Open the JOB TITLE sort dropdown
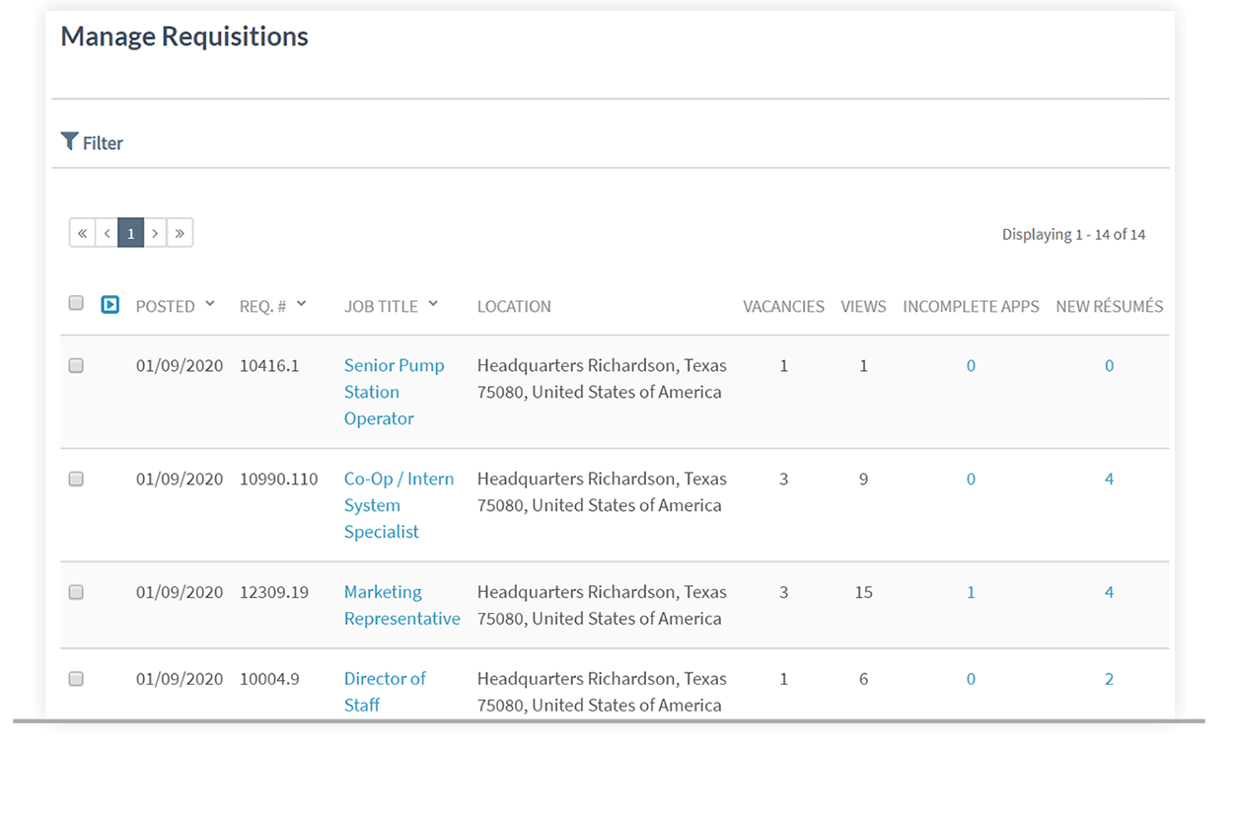The image size is (1234, 826). pyautogui.click(x=432, y=305)
